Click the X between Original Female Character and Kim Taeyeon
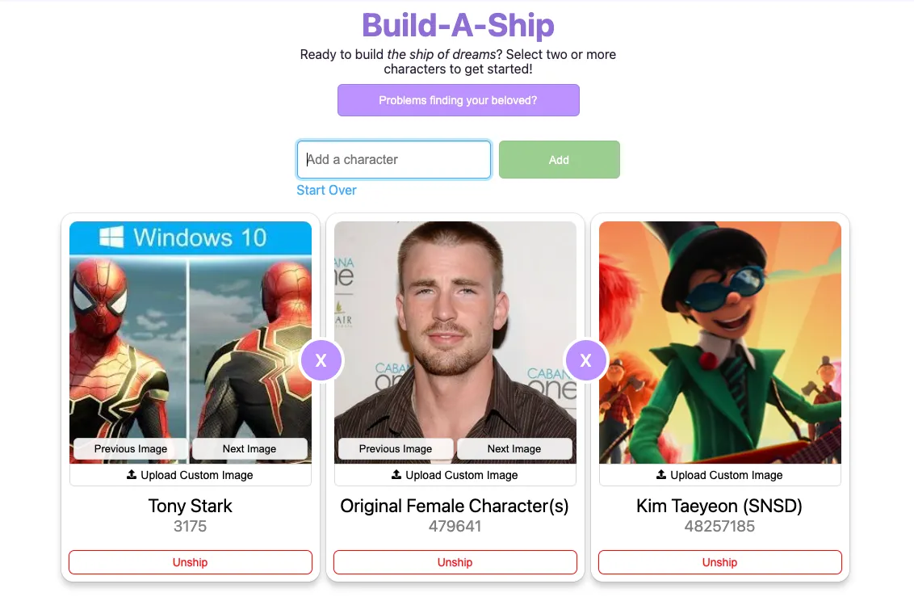914x597 pixels. [586, 360]
